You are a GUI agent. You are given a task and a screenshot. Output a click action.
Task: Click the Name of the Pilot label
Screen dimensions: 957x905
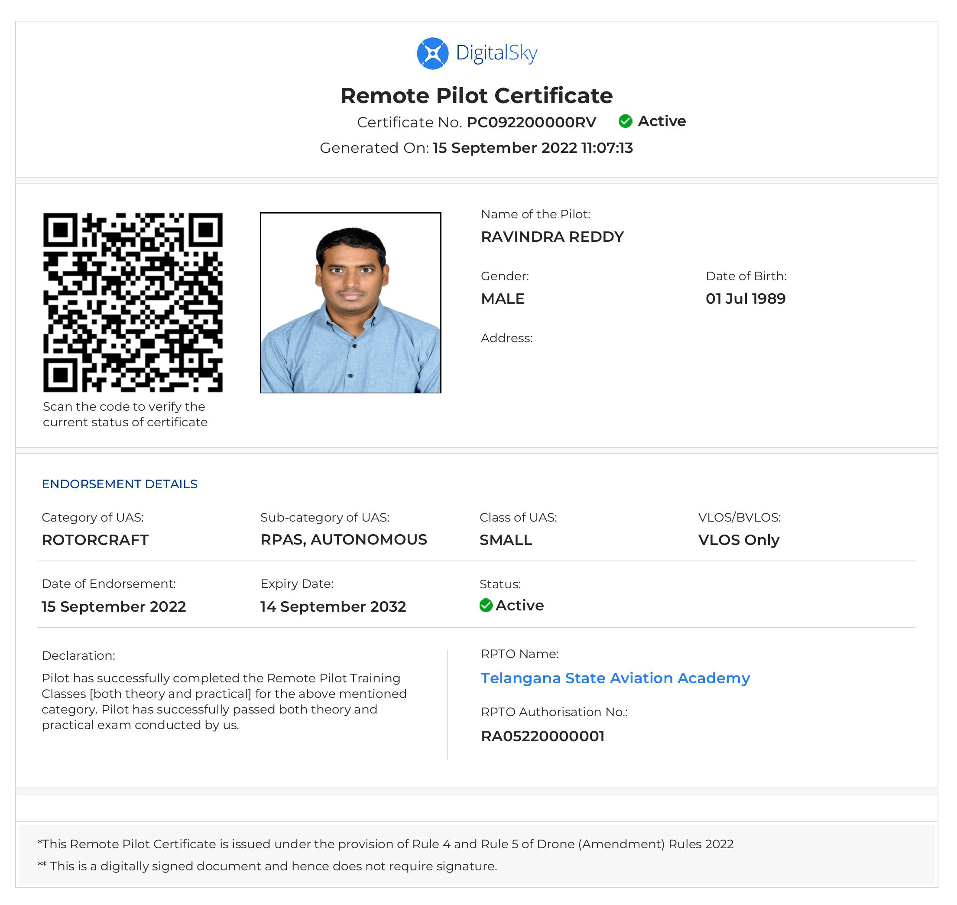click(x=535, y=214)
